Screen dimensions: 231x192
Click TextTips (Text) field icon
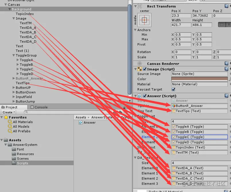tap(174, 111)
